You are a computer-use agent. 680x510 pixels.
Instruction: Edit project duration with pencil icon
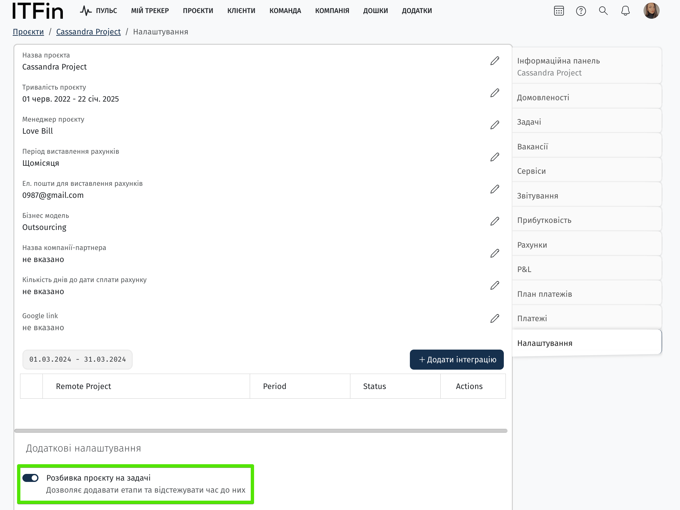pos(495,93)
